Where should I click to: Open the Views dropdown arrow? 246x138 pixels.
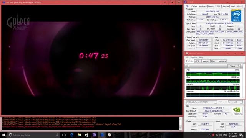239,66
